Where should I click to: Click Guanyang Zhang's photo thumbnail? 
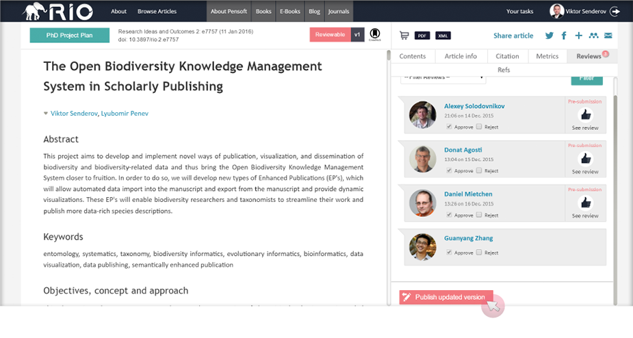423,247
